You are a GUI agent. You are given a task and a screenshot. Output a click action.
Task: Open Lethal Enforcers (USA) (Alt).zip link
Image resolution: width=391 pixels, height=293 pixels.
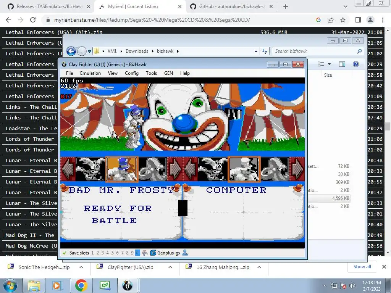(54, 32)
